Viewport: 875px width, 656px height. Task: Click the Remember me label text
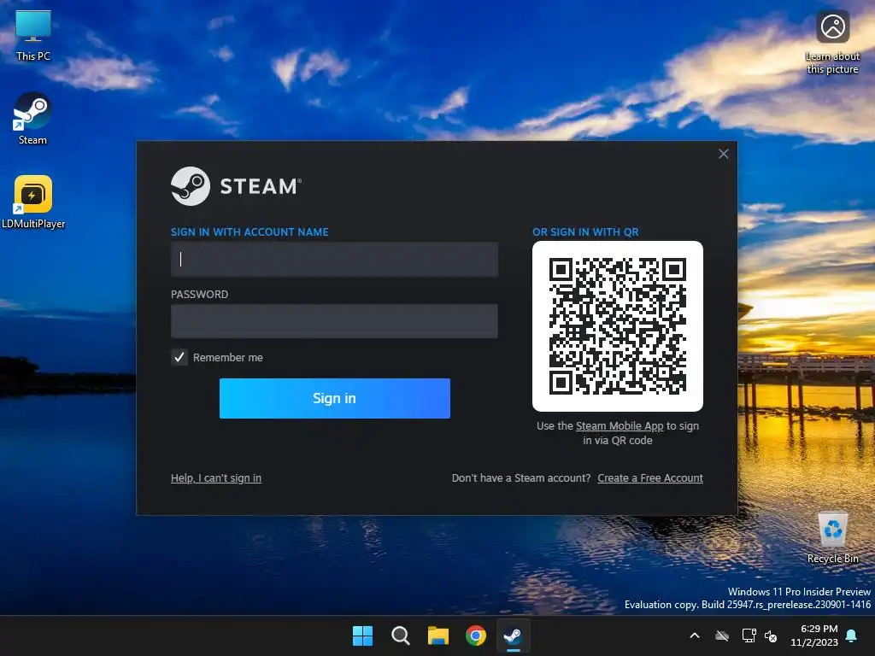[227, 358]
